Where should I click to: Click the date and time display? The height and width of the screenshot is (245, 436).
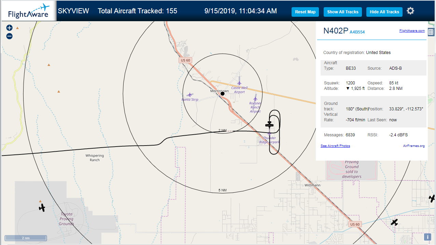point(241,11)
